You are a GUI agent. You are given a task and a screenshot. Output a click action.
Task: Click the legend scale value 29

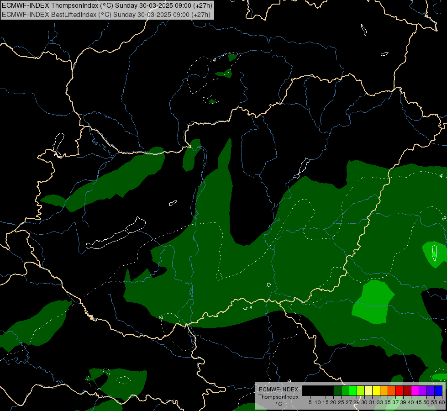coord(357,402)
